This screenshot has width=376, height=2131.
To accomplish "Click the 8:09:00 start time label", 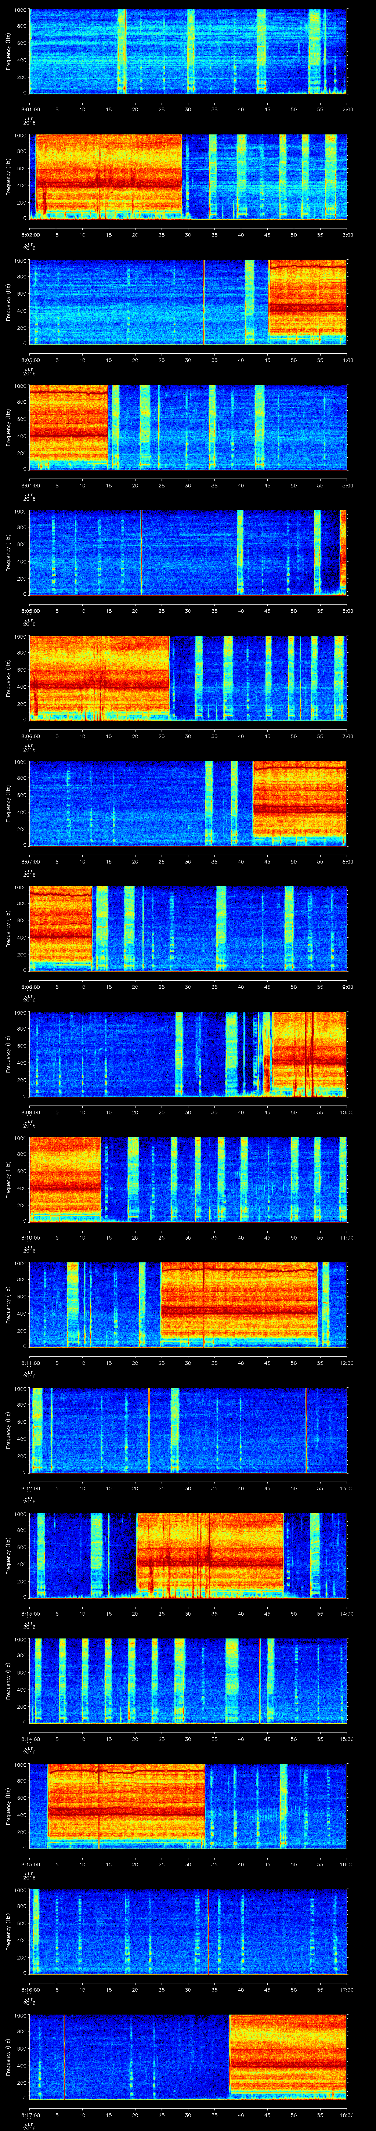I will 30,1113.
